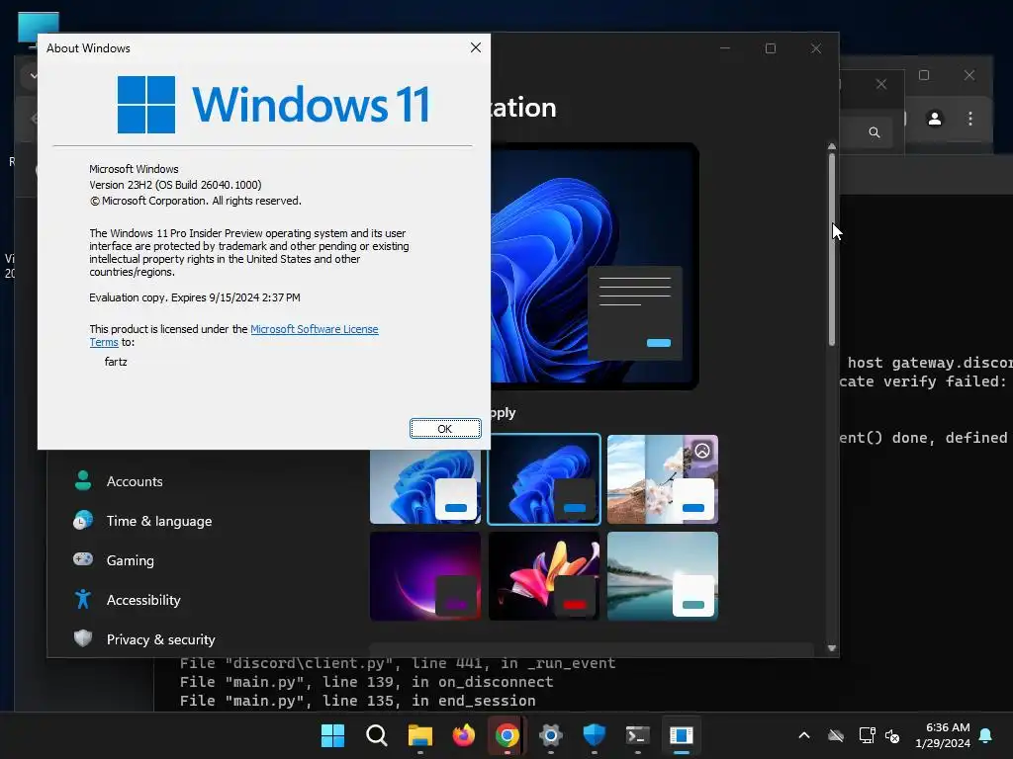Image resolution: width=1013 pixels, height=759 pixels.
Task: Open the clock showing 6:36 AM
Action: coord(943,735)
